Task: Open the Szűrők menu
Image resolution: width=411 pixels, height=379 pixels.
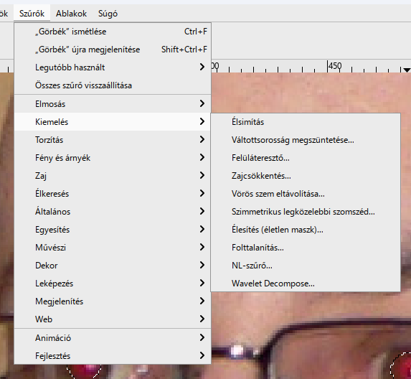Action: pyautogui.click(x=32, y=14)
